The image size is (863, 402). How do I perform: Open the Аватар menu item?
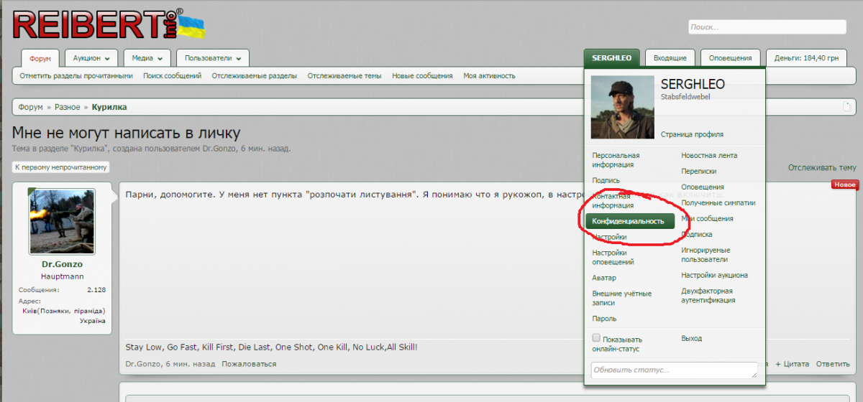[604, 278]
